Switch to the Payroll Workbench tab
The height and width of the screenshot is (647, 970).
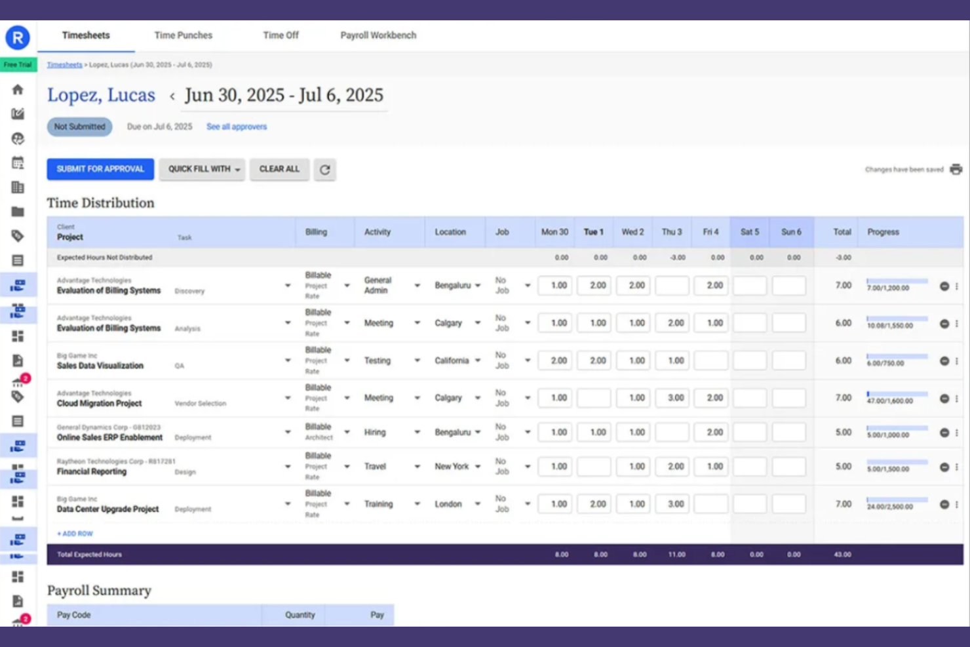[x=378, y=35]
